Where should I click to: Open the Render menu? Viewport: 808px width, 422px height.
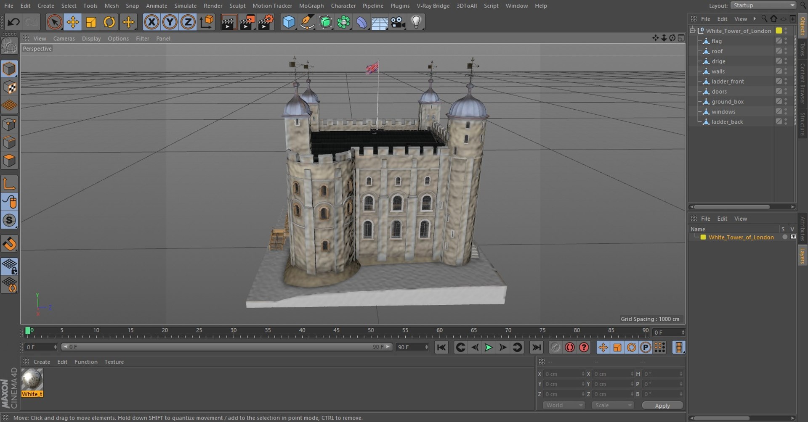[213, 6]
